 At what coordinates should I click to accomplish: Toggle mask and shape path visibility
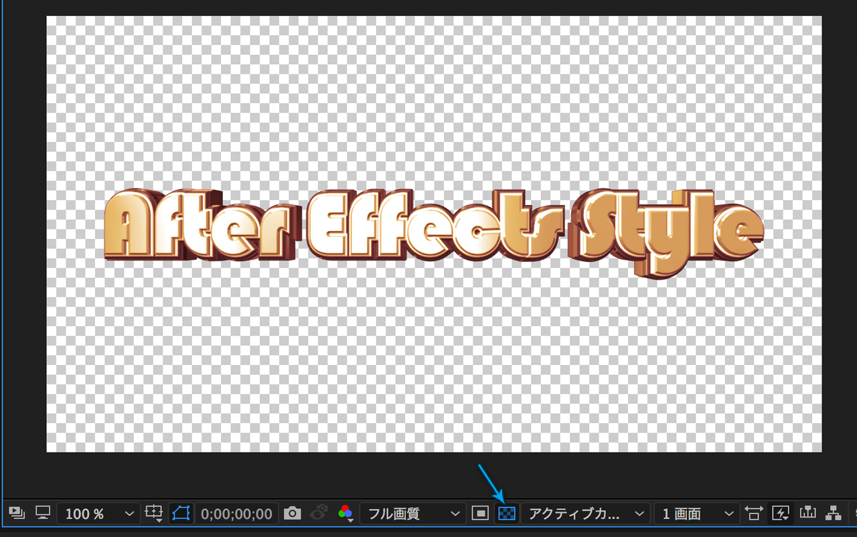click(x=181, y=514)
